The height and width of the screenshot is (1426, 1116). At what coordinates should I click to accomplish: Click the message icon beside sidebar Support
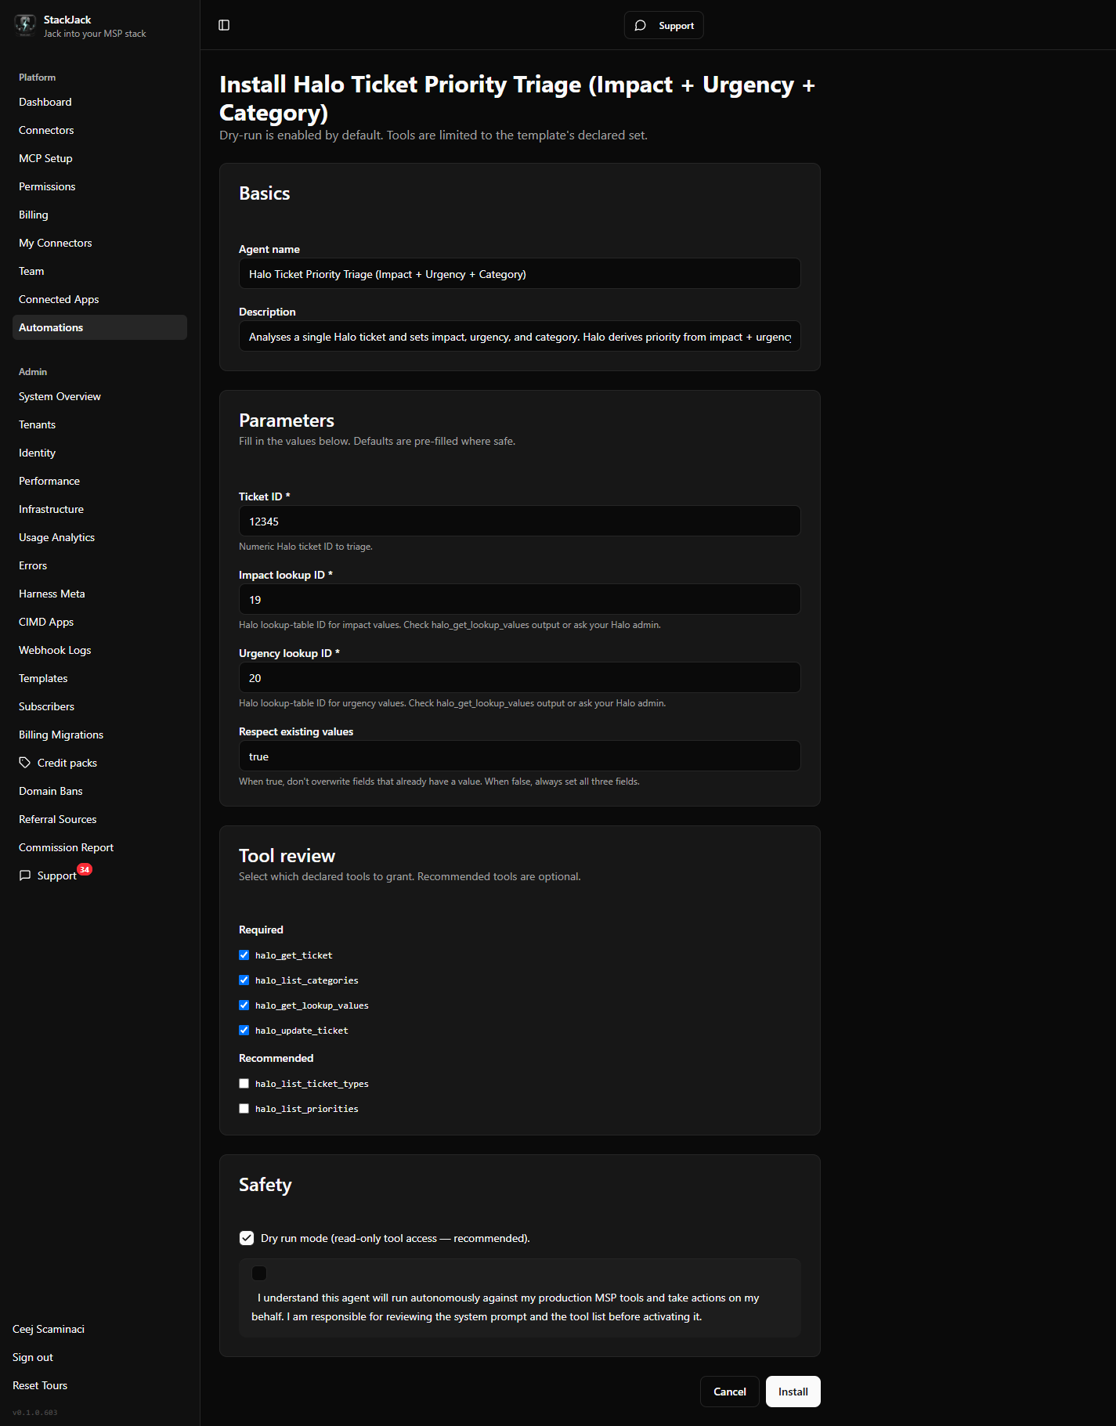pos(25,875)
